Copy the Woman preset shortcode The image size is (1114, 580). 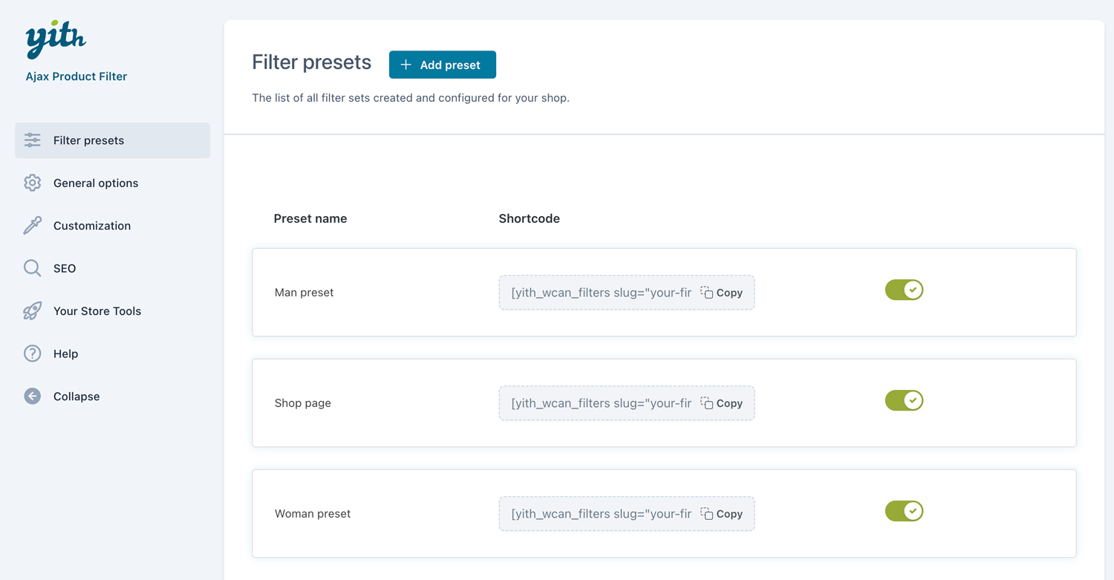click(722, 514)
